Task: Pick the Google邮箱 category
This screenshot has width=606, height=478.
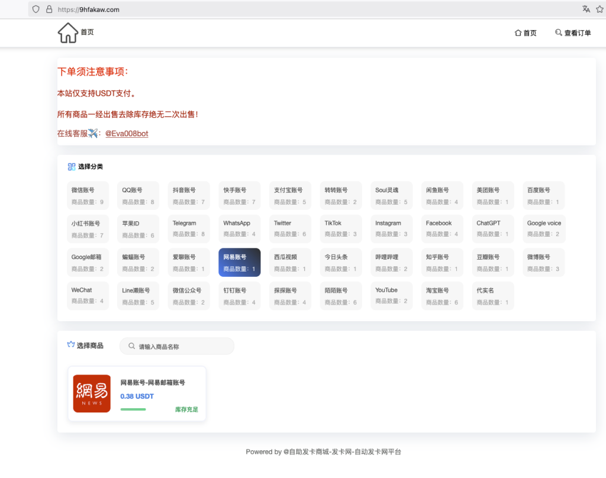Action: [x=88, y=263]
